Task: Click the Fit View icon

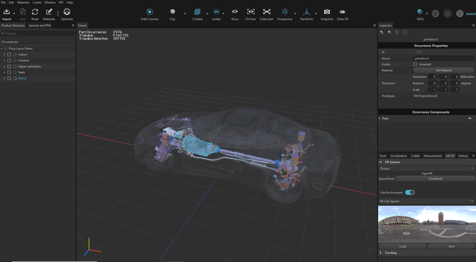Action: click(x=251, y=12)
